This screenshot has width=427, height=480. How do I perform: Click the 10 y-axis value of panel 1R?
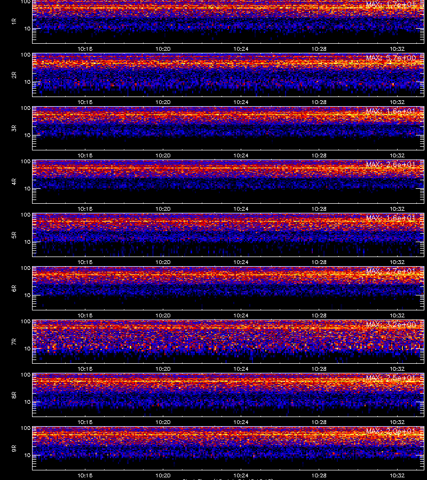(x=27, y=28)
